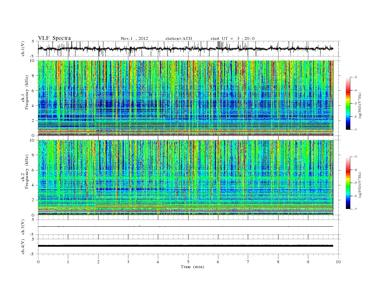381x294 pixels.
Task: Click the "Nov.1 , 2012" date text
Action: point(134,38)
